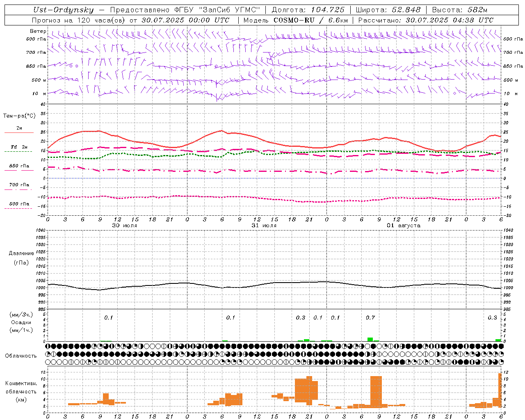Click the green precipitation bar below 0.7
Viewport: 525px width, 420px height.
(x=370, y=340)
